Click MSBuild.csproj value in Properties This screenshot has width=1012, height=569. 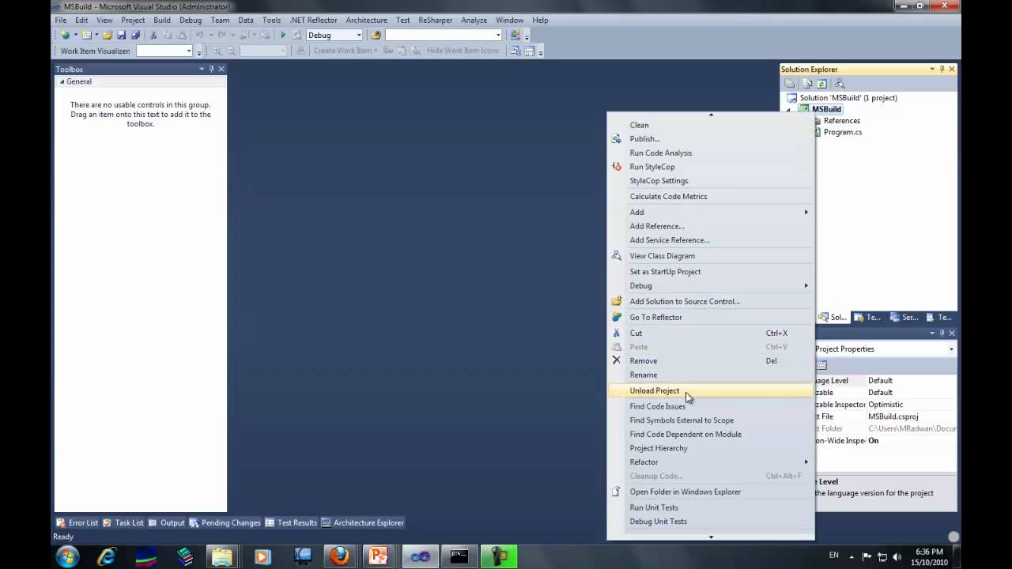pos(893,416)
